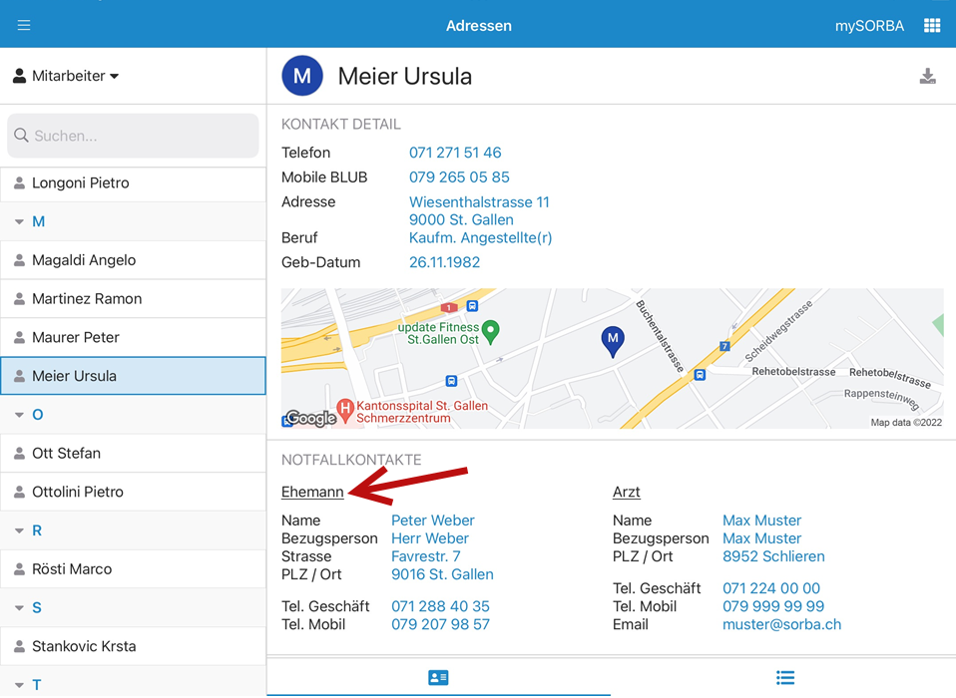The width and height of the screenshot is (956, 698).
Task: Open email link muster@sorba.ch
Action: coord(781,624)
